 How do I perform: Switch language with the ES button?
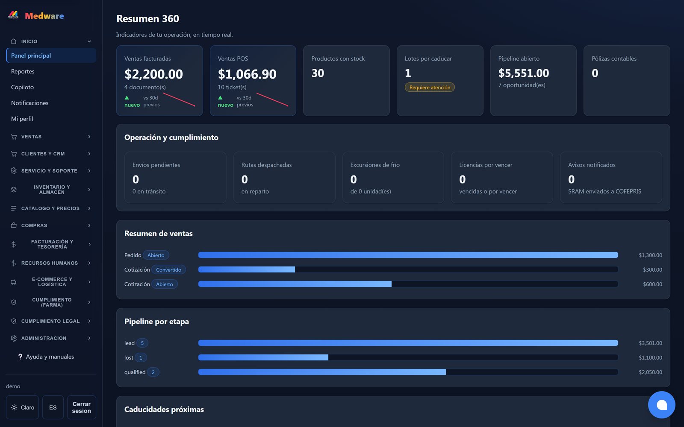(53, 407)
